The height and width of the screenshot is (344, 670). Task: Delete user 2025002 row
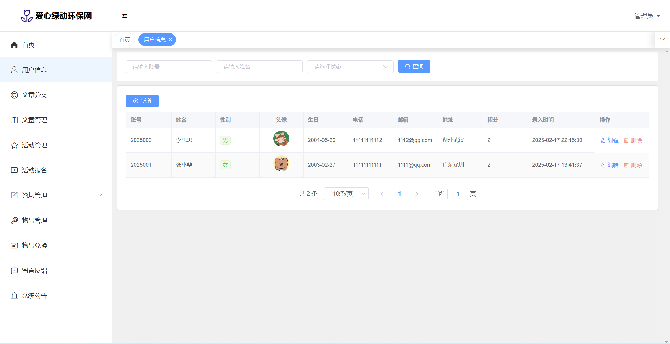(x=633, y=140)
